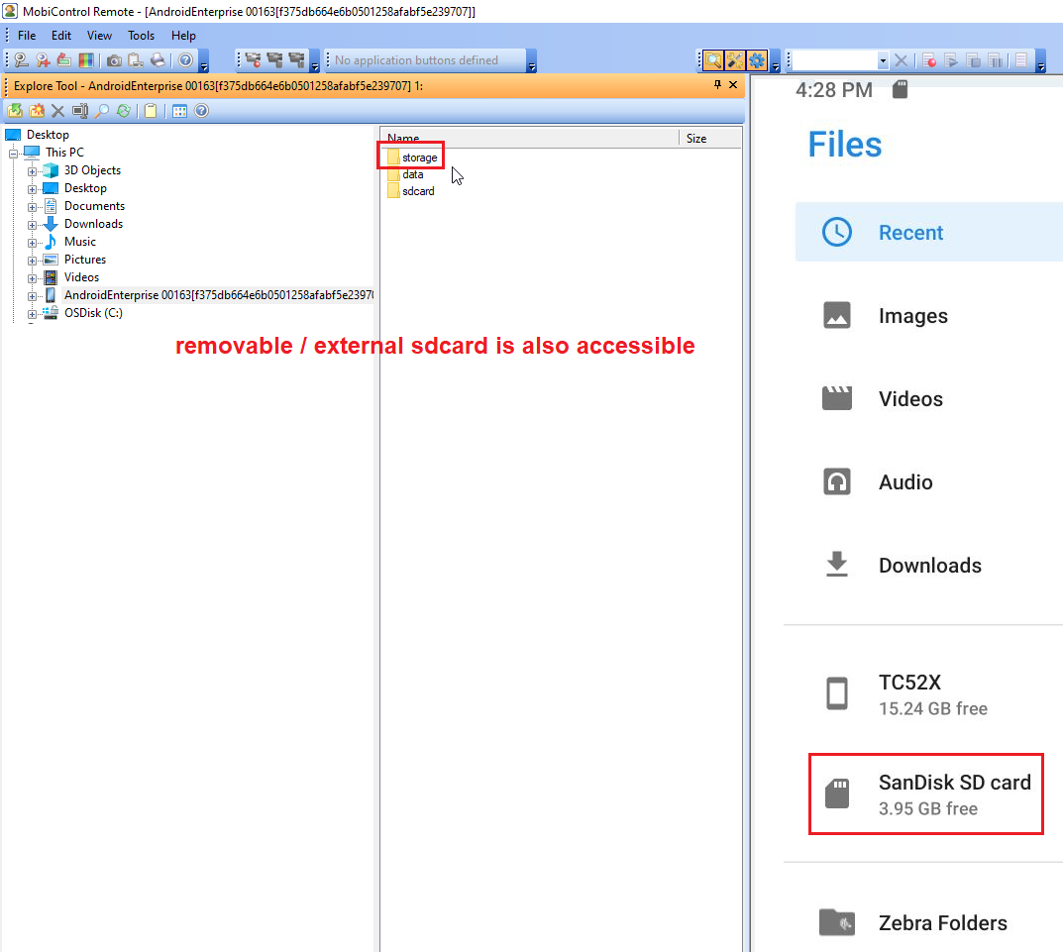
Task: Go up one folder in Explore Tool
Action: click(15, 111)
